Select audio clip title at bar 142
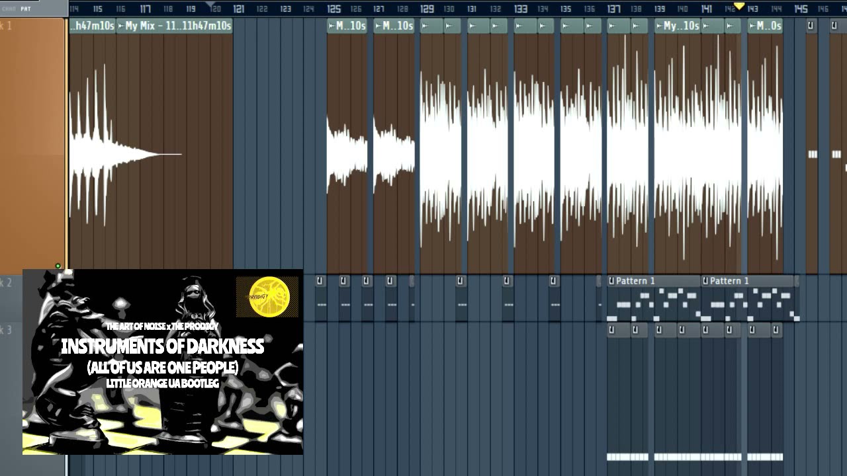The image size is (847, 476). (x=733, y=26)
